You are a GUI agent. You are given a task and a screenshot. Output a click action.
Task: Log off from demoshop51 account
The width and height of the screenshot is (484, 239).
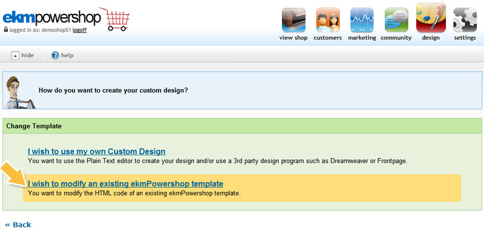click(79, 30)
